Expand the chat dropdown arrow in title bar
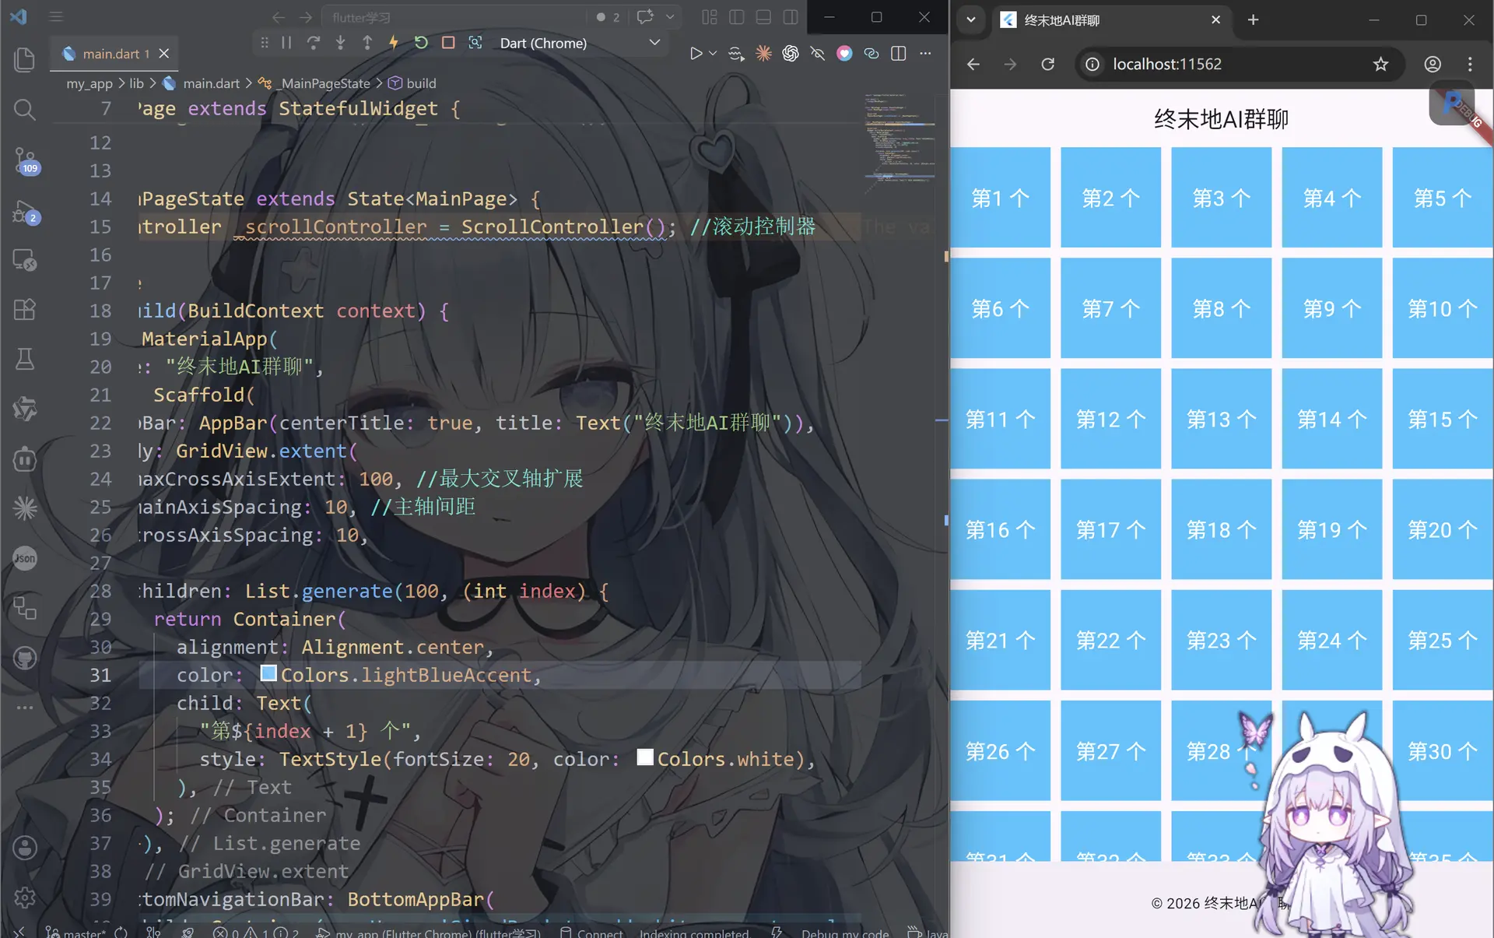Screen dimensions: 1494x938 click(670, 17)
